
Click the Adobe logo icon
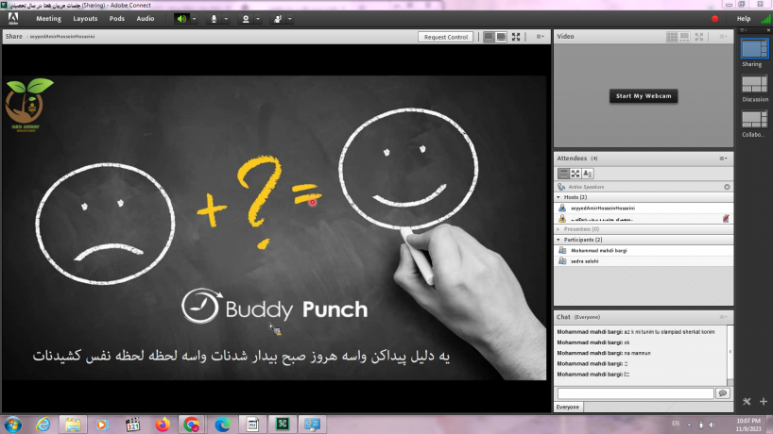[x=13, y=19]
